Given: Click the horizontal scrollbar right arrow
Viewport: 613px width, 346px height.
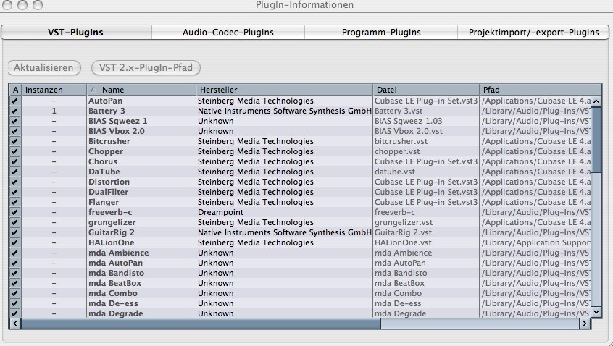Looking at the screenshot, I should click(585, 324).
